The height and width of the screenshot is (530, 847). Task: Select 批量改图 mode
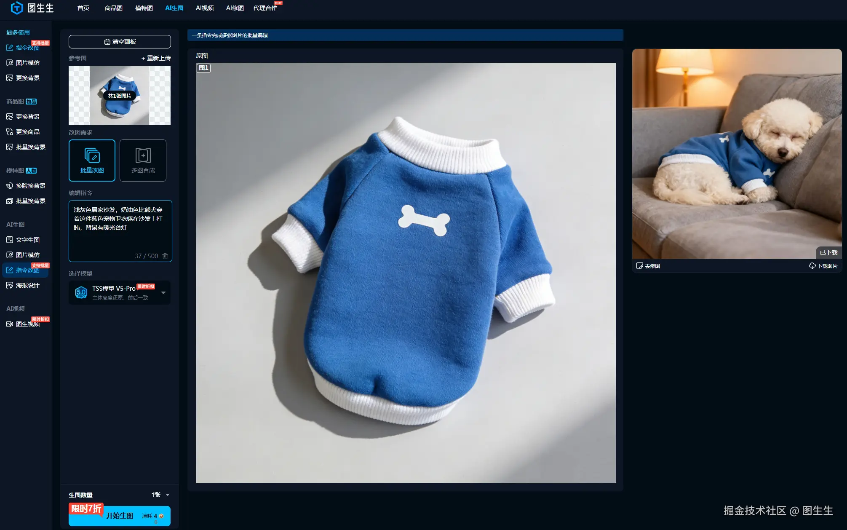click(x=92, y=161)
